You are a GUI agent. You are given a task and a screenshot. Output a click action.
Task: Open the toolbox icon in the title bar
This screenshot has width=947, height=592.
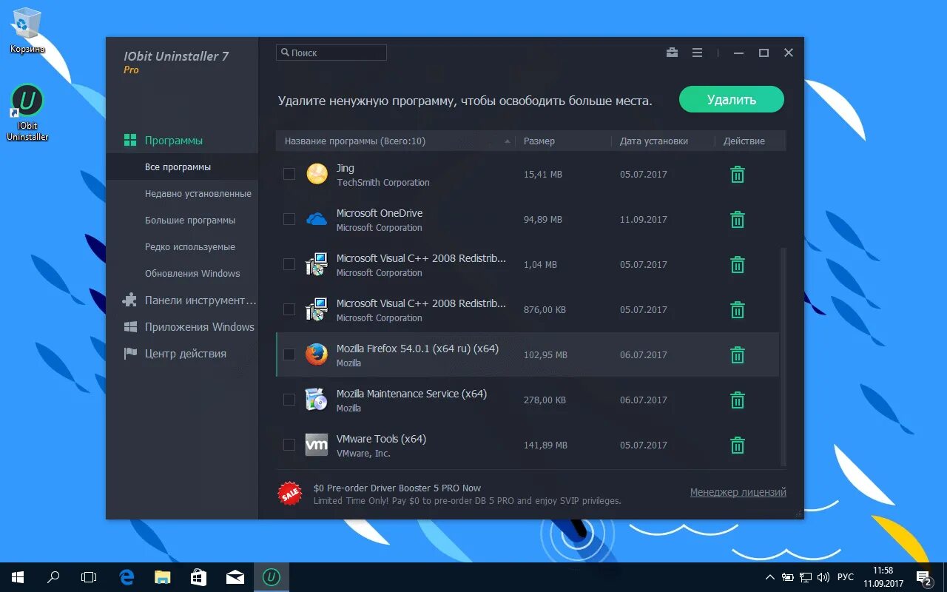[x=672, y=53]
